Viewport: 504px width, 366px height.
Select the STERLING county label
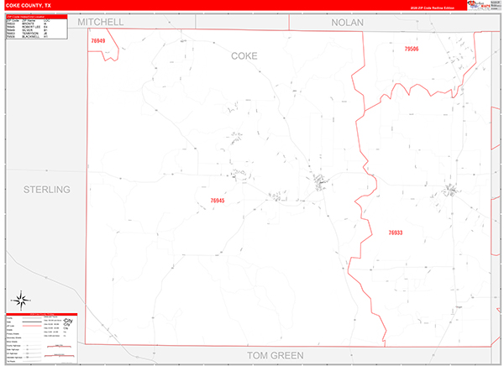pos(47,190)
